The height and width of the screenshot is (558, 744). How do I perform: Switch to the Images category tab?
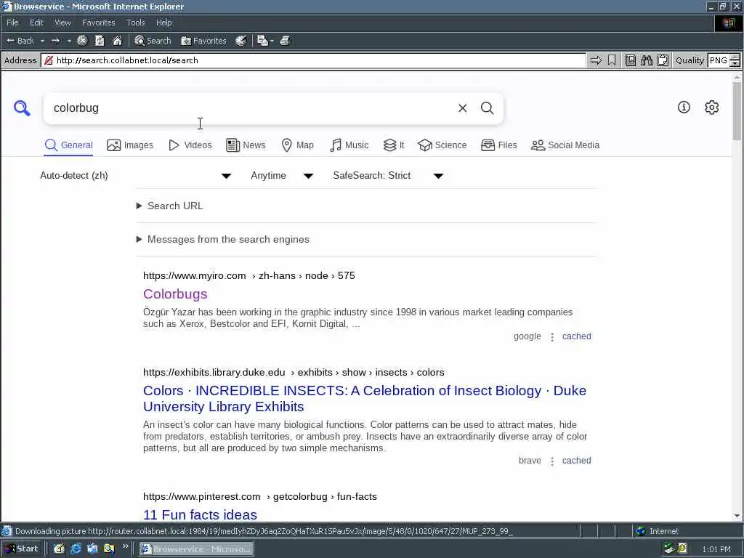tap(130, 145)
